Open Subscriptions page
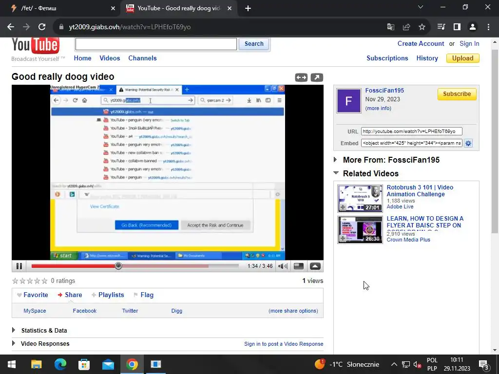Screen dimensions: 499x374 click(387, 58)
